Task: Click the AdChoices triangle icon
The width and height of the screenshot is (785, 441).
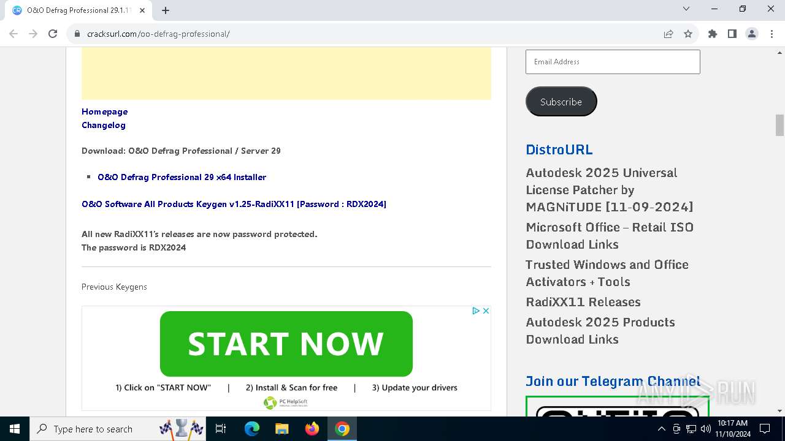Action: pyautogui.click(x=476, y=311)
